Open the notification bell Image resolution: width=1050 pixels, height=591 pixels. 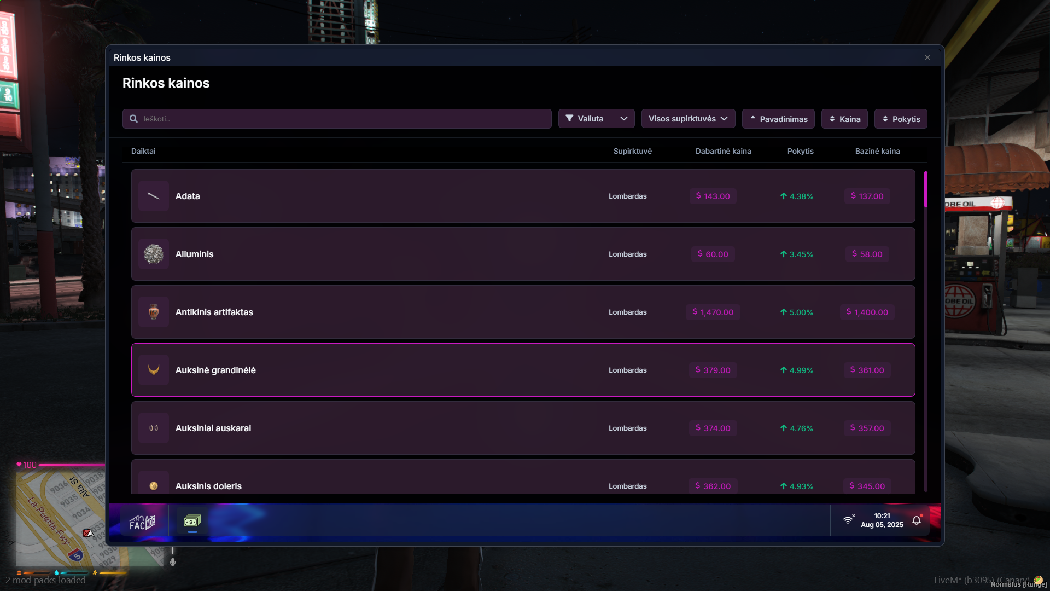click(917, 520)
